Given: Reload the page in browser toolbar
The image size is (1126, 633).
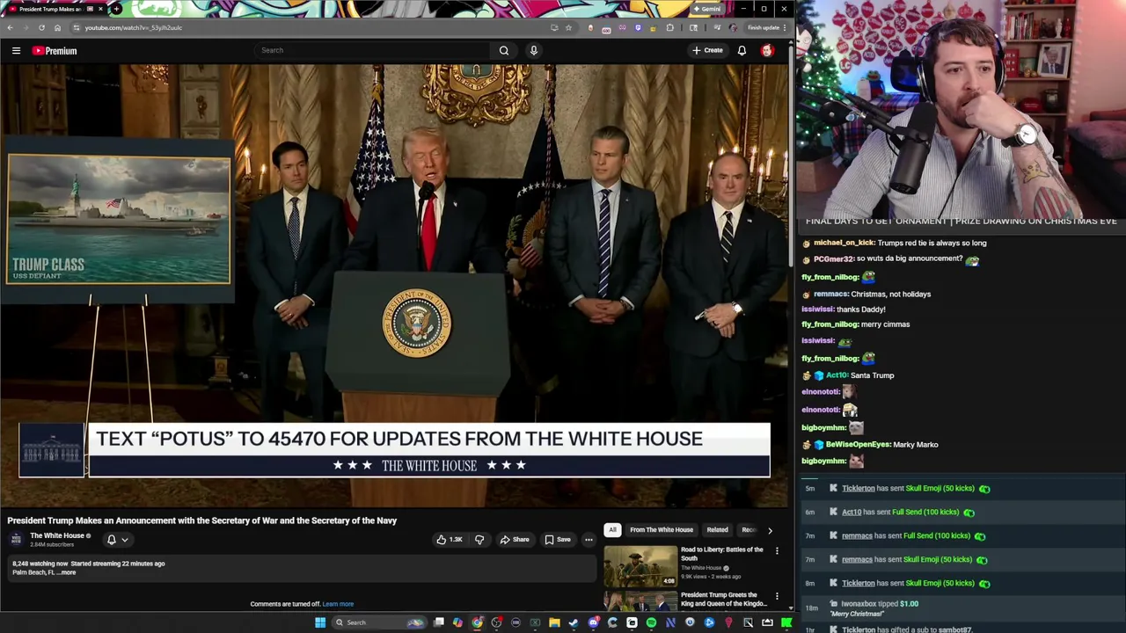Looking at the screenshot, I should 41,27.
